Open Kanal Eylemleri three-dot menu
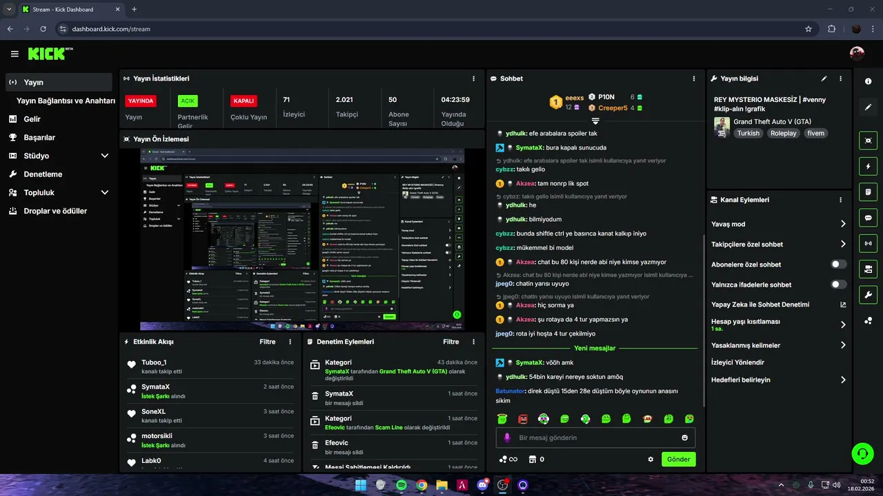This screenshot has width=883, height=496. pos(840,200)
